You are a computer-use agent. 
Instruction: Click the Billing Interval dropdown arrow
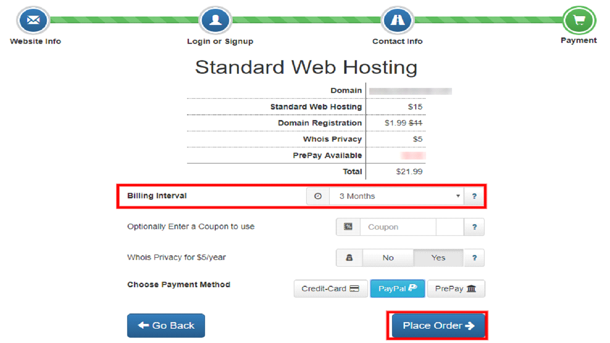pyautogui.click(x=458, y=196)
